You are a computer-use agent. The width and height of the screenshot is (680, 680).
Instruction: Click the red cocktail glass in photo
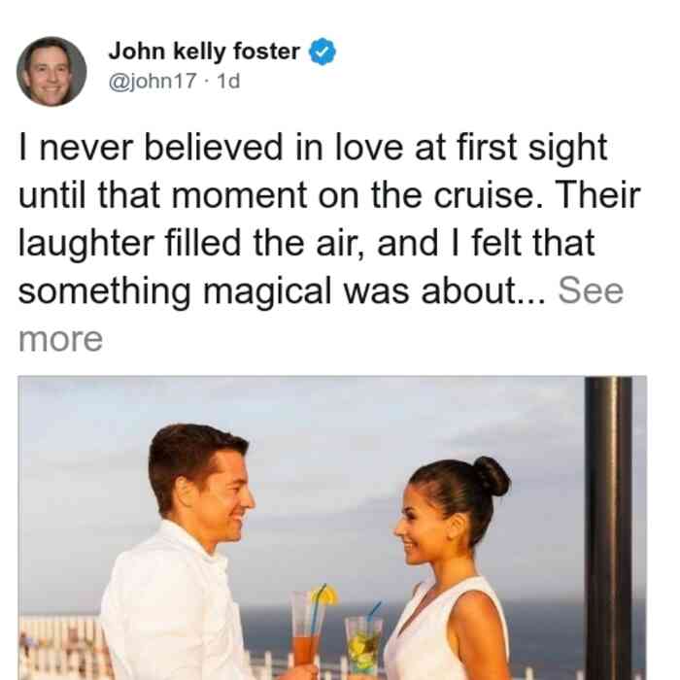coord(306,633)
